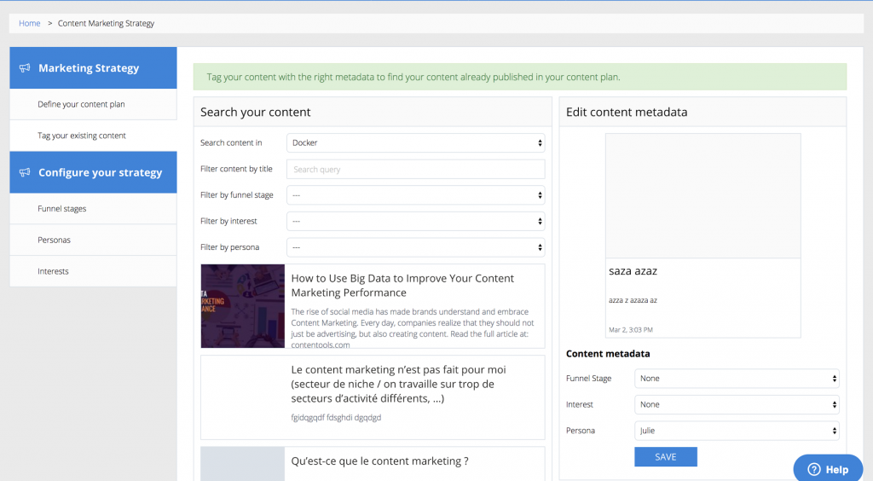
Task: Change the Persona dropdown set to Julie
Action: (x=737, y=431)
